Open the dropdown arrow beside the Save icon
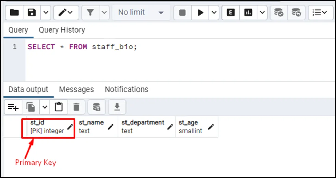 [46, 13]
